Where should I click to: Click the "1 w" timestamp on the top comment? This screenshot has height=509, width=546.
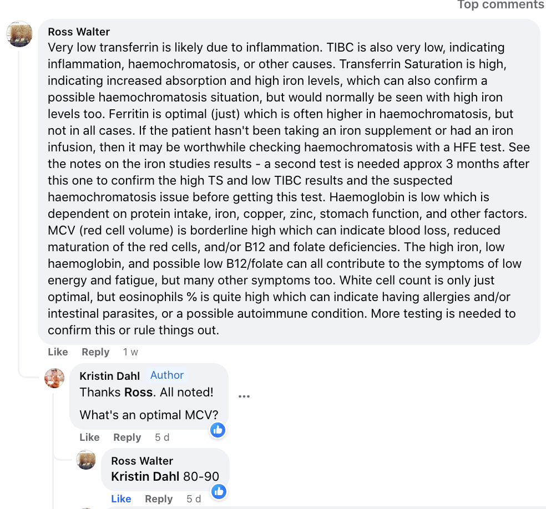coord(130,352)
